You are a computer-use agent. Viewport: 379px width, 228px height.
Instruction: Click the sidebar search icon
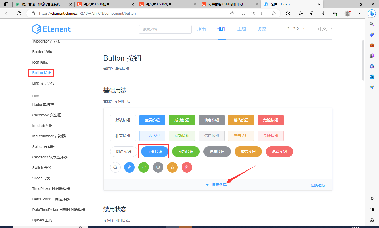click(x=372, y=24)
